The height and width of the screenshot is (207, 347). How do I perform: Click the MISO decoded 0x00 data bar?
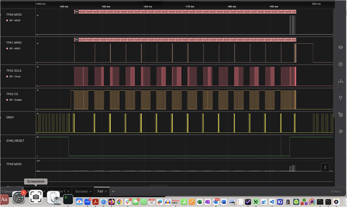pyautogui.click(x=185, y=40)
